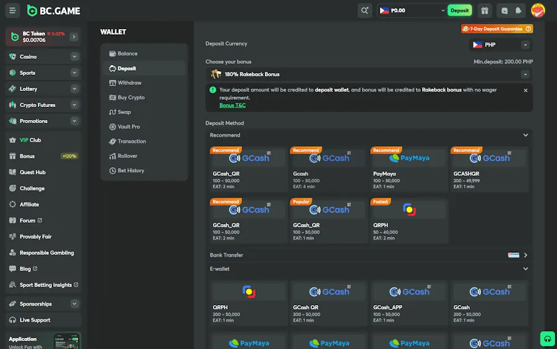Choose the QRPH Fastest deposit method

coord(409,221)
